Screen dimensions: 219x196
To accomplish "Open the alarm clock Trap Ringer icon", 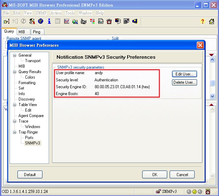I will point(109,21).
